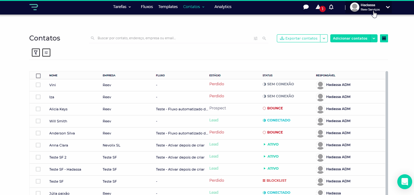
Task: Click flow cell in Alicia Keys row
Action: click(x=182, y=109)
